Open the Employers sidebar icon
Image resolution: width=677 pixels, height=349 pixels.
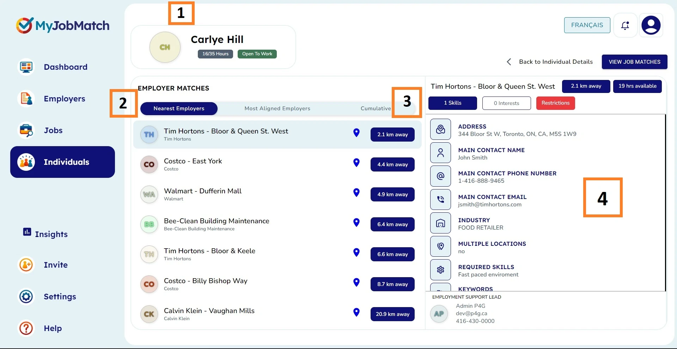coord(26,99)
